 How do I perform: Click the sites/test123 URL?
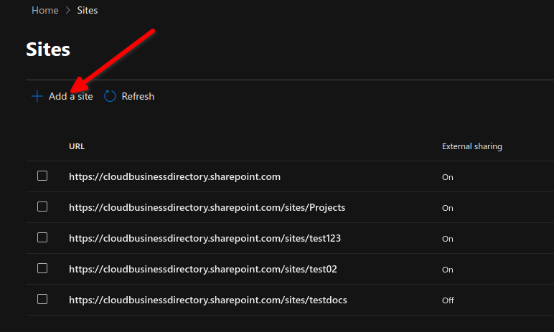coord(205,238)
